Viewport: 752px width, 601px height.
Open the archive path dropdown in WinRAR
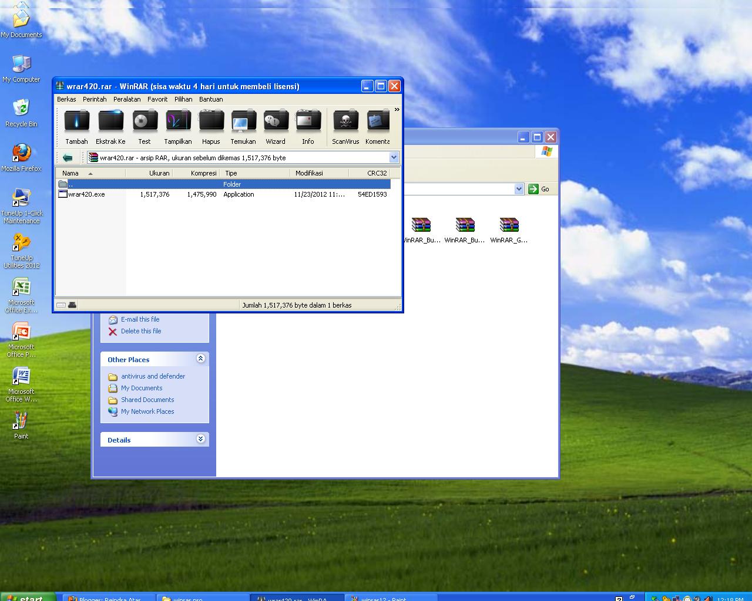pos(394,157)
